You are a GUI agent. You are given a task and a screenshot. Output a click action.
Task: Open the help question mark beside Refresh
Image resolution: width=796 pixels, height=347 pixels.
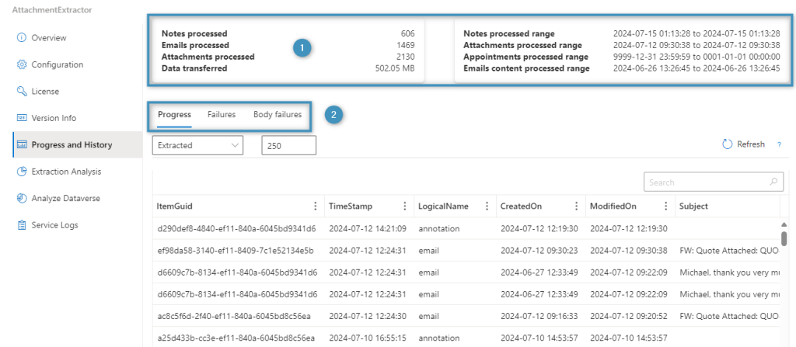coord(779,145)
